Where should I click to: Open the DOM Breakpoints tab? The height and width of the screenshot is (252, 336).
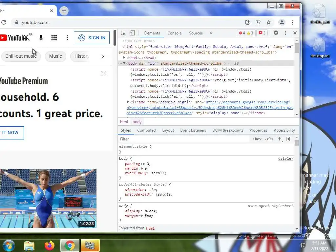click(228, 130)
